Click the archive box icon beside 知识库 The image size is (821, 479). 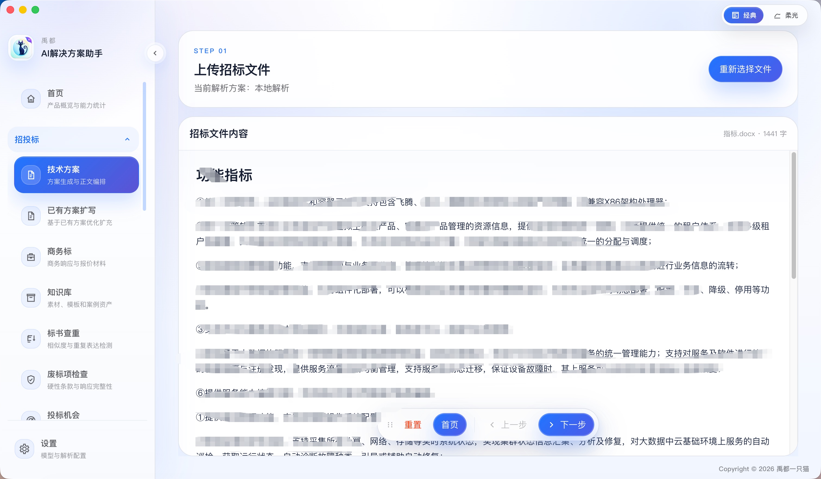(31, 298)
